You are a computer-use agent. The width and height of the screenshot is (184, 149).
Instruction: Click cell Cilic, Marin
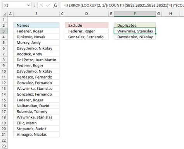click(x=36, y=123)
